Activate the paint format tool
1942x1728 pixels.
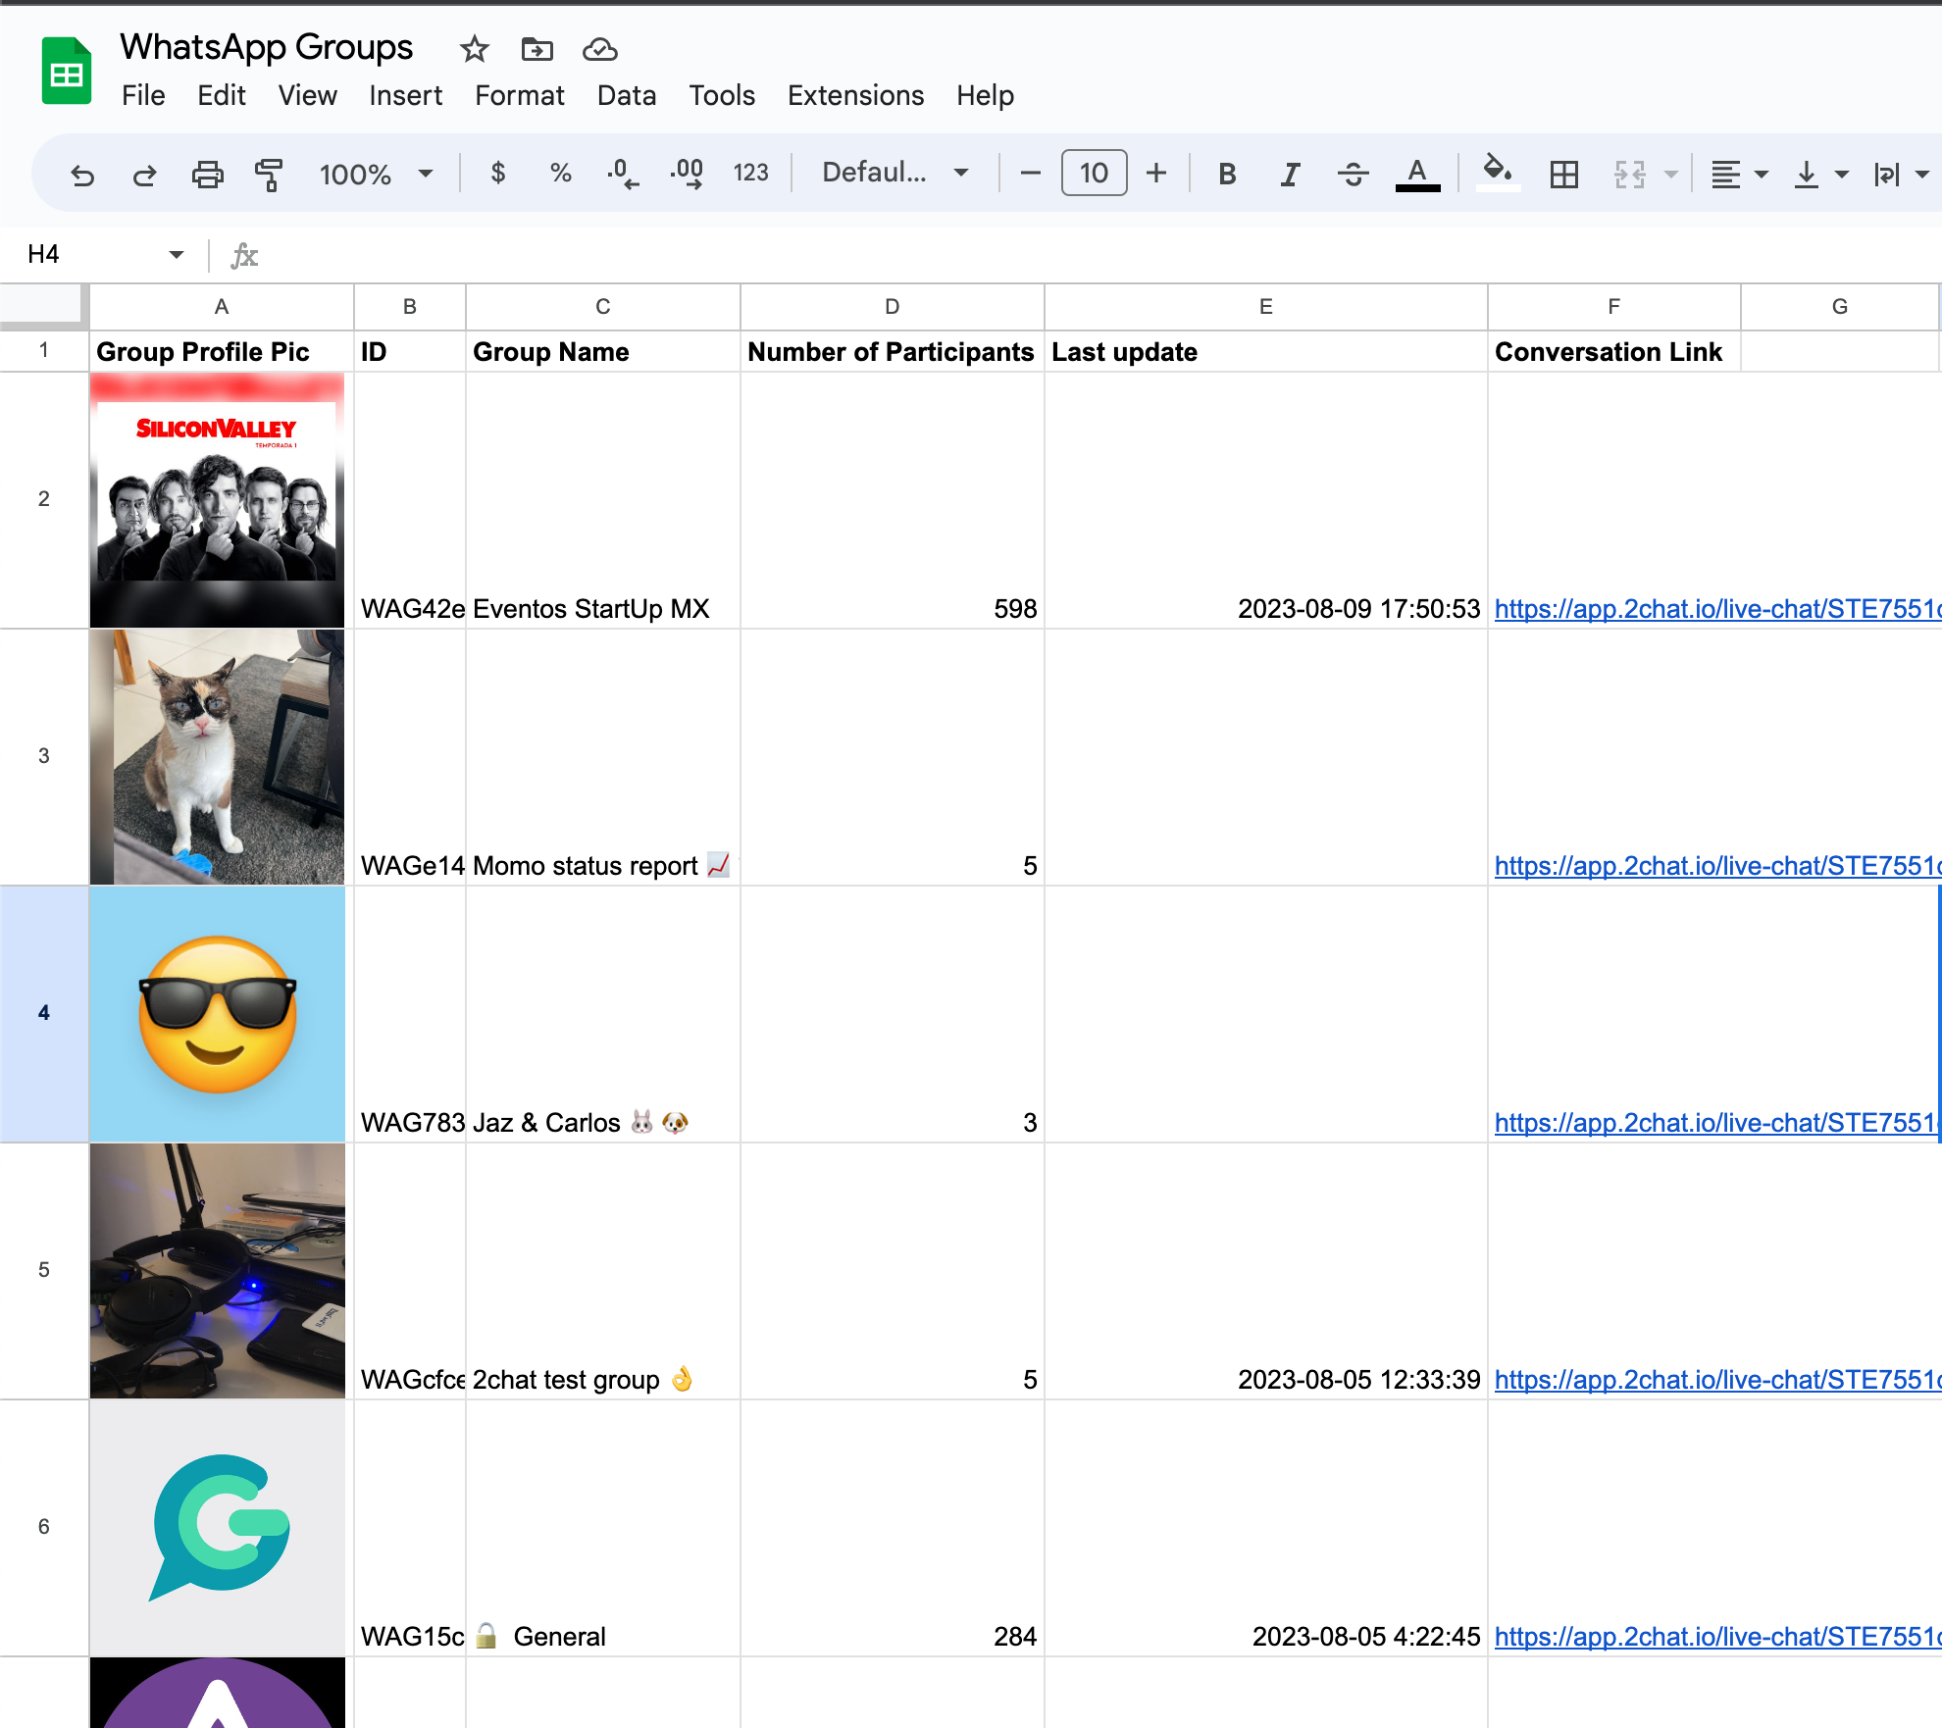pos(268,175)
